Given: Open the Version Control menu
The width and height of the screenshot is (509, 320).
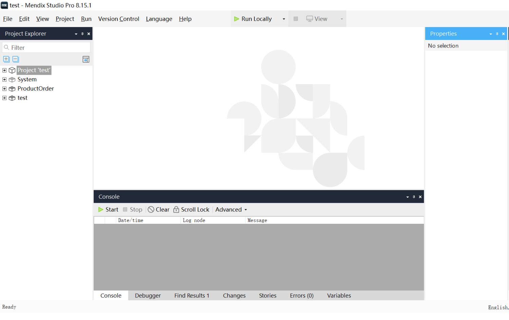Looking at the screenshot, I should point(119,19).
